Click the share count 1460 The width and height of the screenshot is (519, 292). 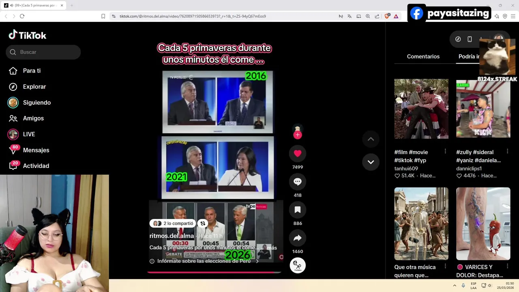(298, 251)
